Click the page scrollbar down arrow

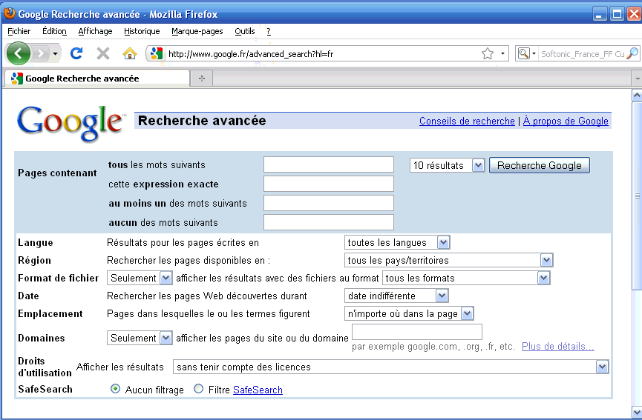click(637, 411)
